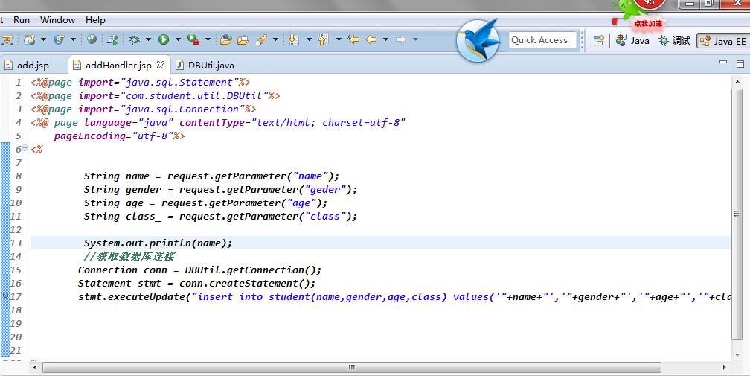Start debugging with the bug icon

tap(135, 39)
